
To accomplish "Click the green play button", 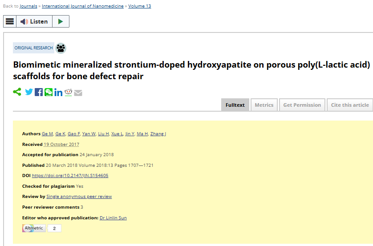I will 61,21.
